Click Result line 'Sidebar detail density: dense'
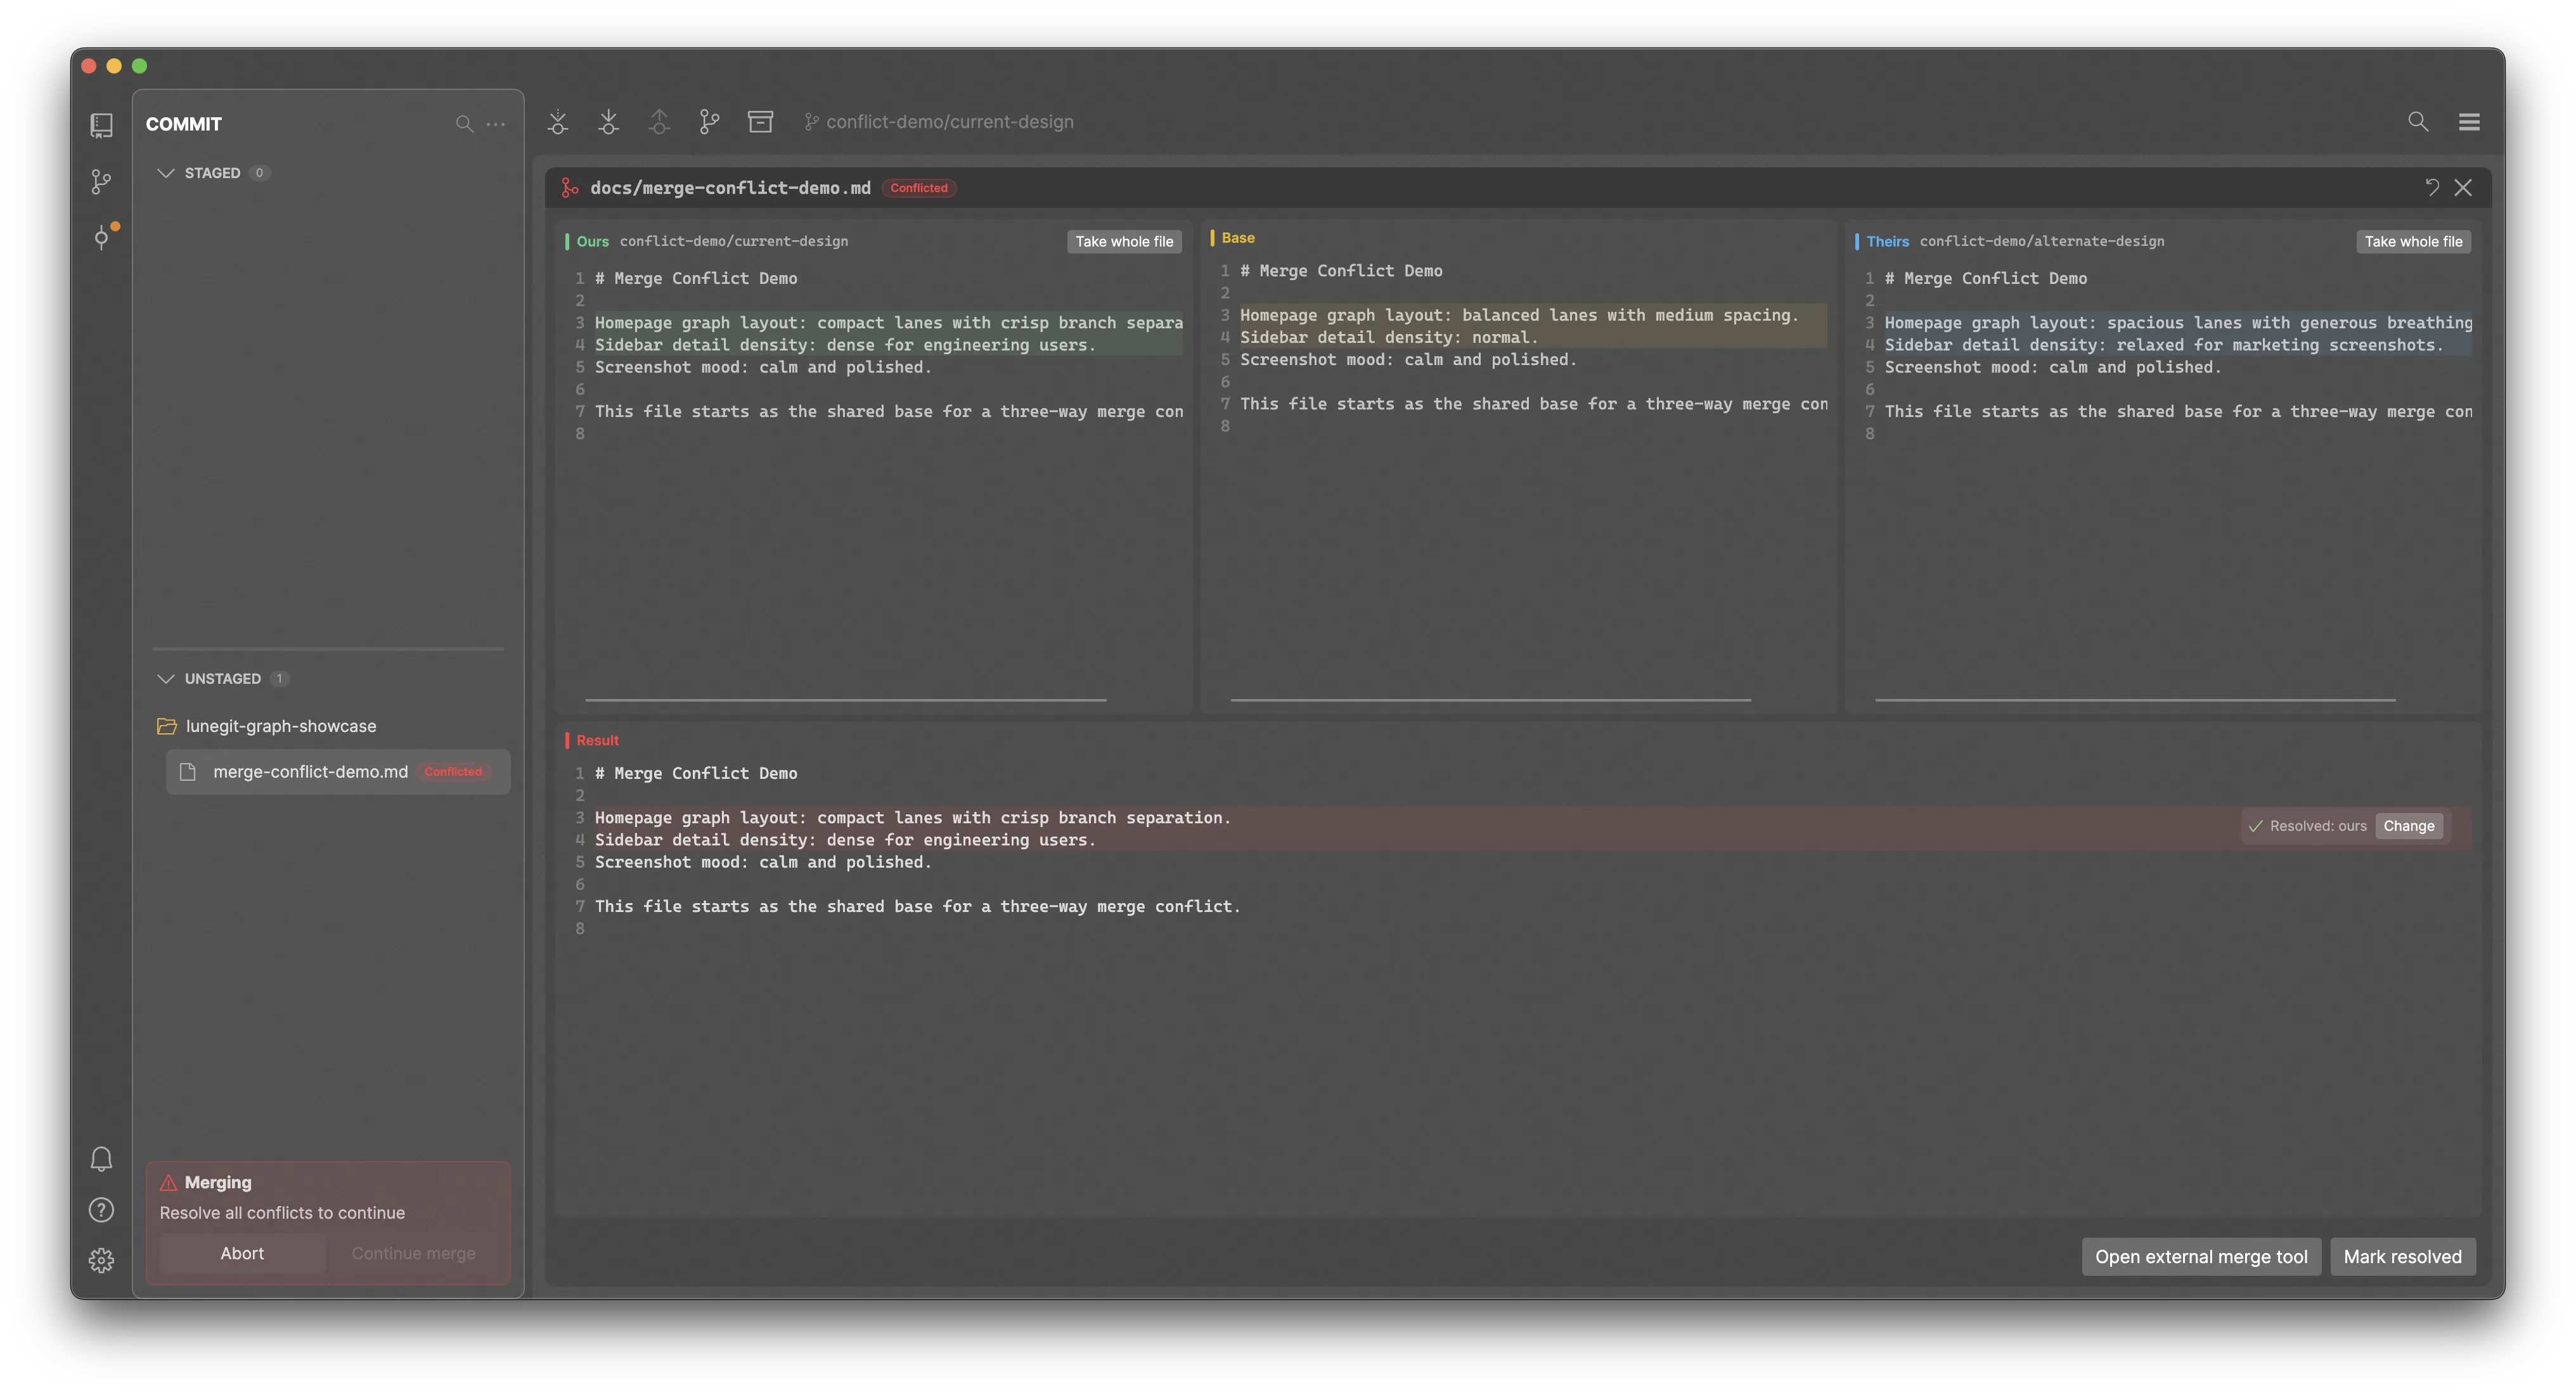The image size is (2576, 1393). coord(845,840)
